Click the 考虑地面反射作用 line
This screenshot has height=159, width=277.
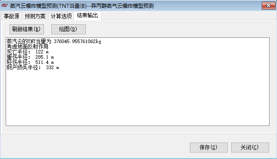(27, 47)
